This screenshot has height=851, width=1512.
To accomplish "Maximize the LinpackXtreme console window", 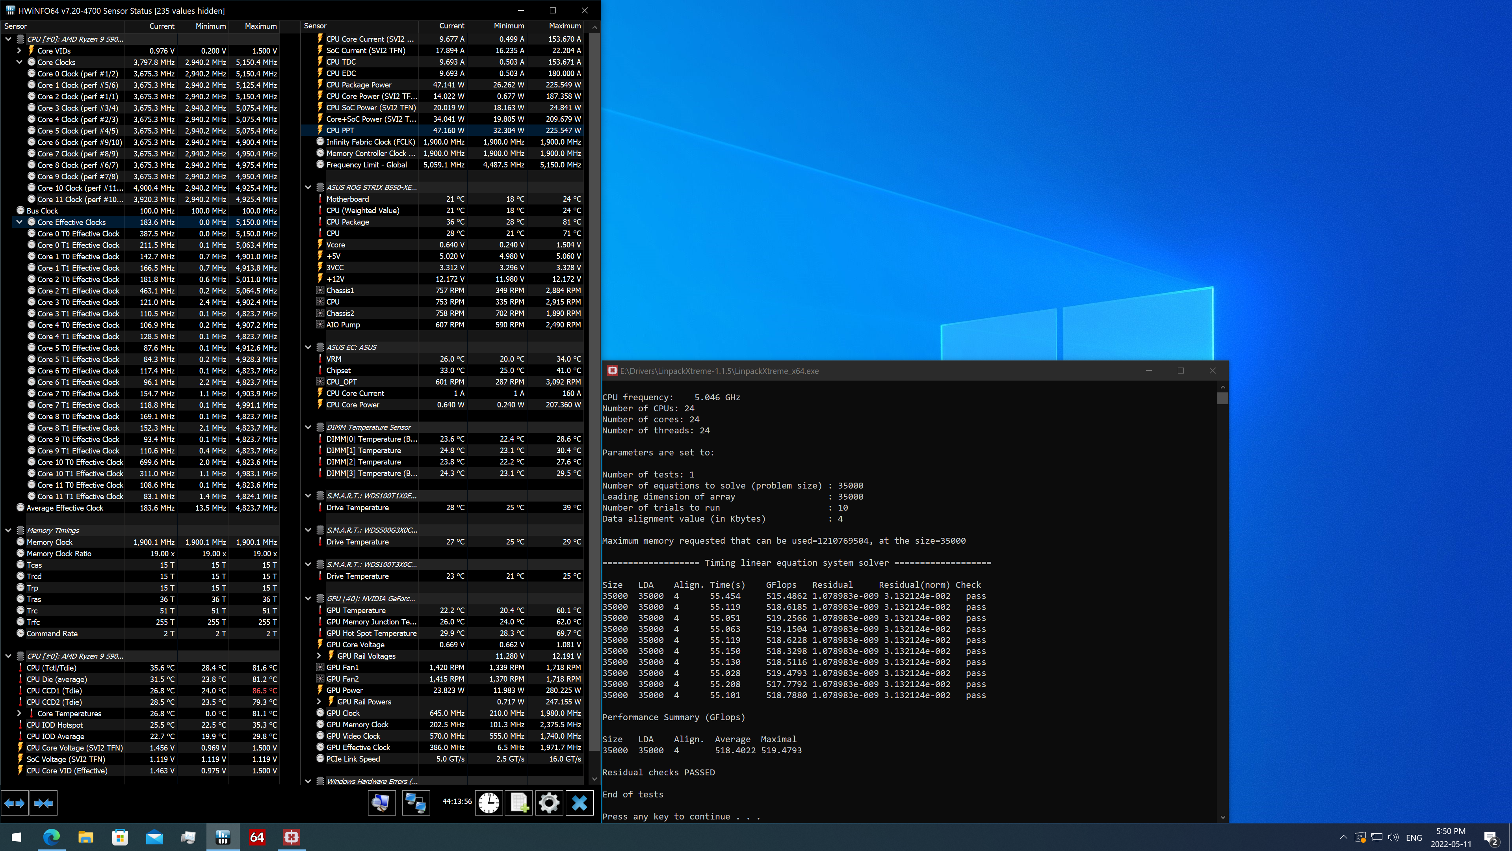I will 1181,371.
